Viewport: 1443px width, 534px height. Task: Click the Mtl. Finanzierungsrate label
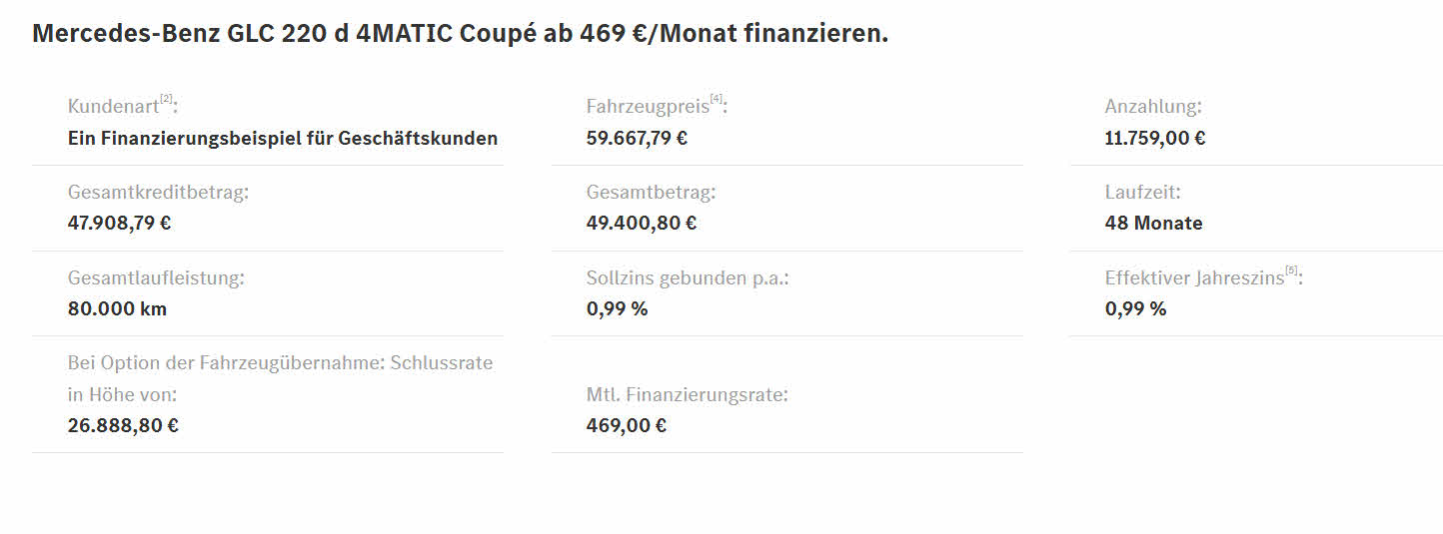pos(688,394)
